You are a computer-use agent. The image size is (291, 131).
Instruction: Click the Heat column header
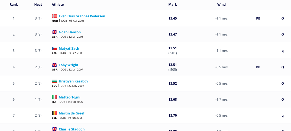pyautogui.click(x=38, y=5)
